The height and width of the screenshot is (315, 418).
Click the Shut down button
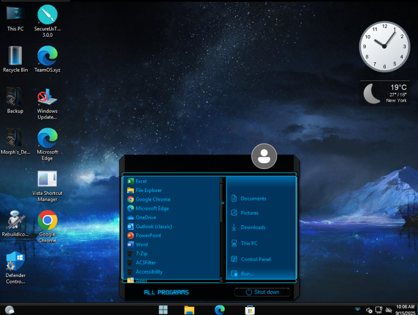tap(262, 292)
